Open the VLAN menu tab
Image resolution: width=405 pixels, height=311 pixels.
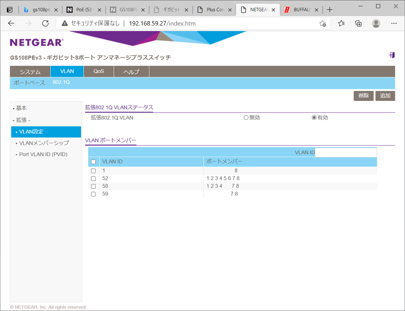pyautogui.click(x=67, y=71)
